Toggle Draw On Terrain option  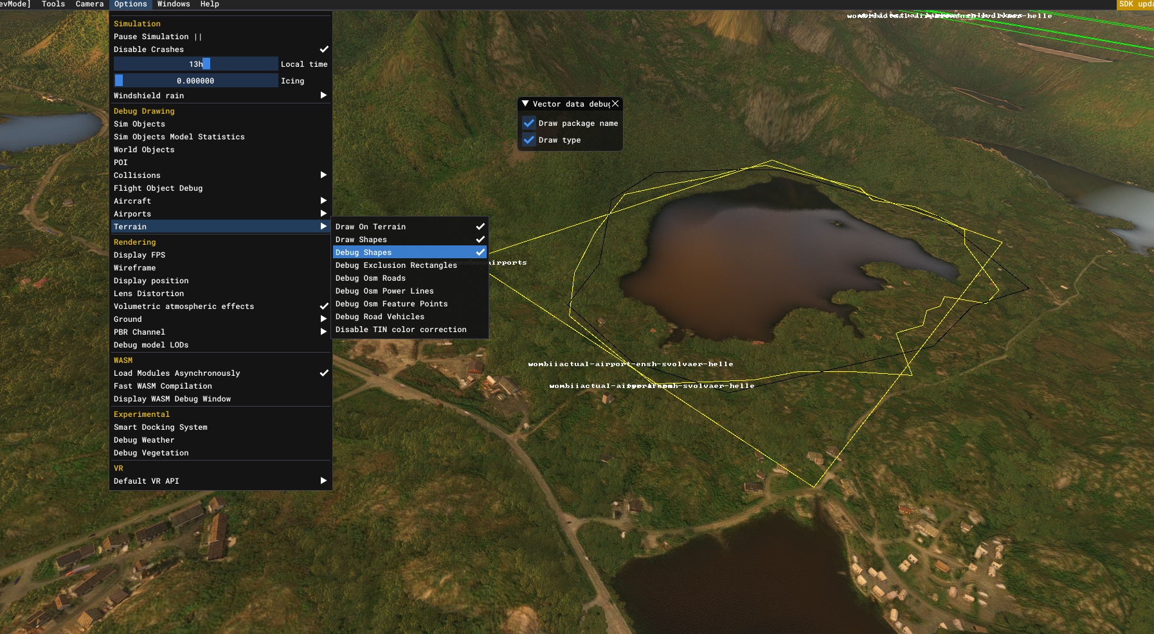click(410, 227)
